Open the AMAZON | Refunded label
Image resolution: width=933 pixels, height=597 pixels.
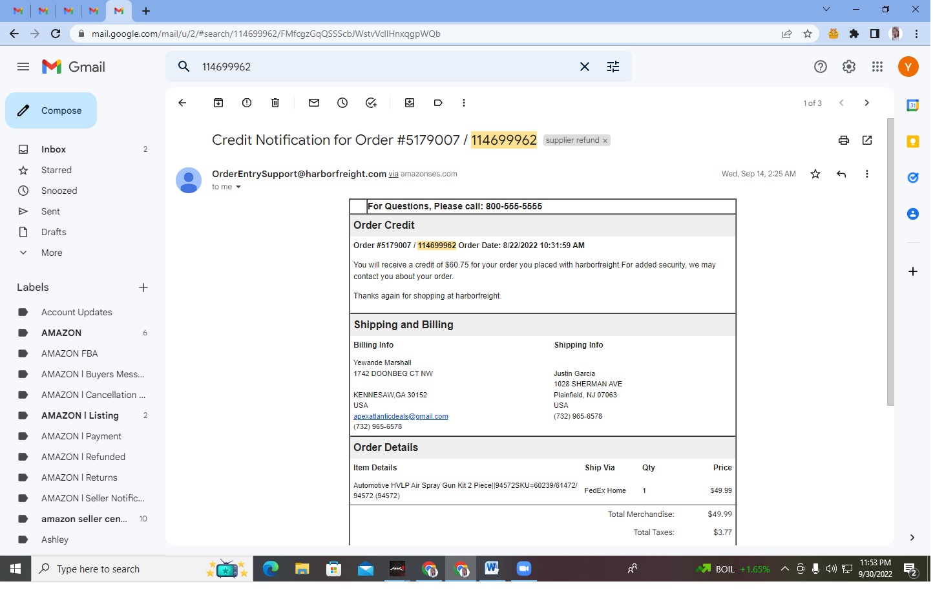[83, 457]
